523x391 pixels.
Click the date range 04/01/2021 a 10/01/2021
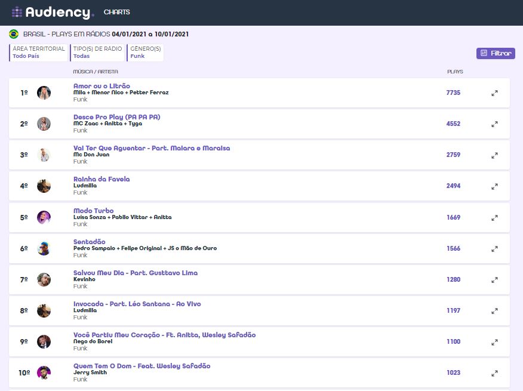click(150, 34)
